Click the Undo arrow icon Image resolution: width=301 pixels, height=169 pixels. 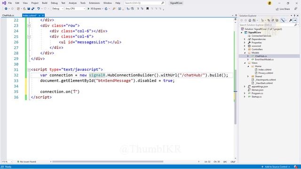click(39, 8)
